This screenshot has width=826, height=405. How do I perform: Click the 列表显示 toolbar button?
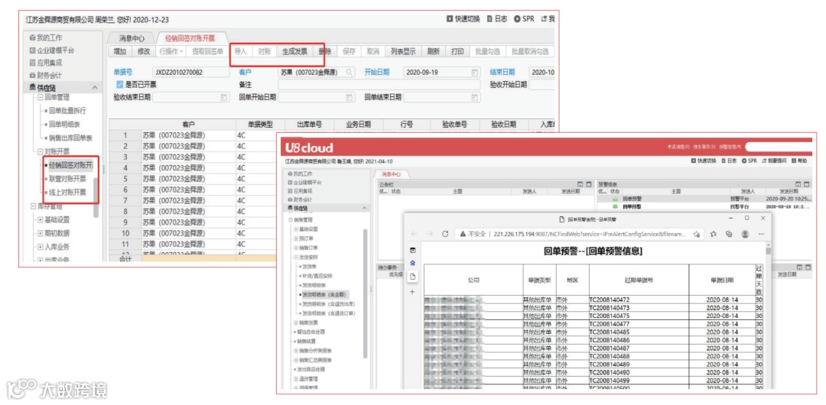click(403, 52)
